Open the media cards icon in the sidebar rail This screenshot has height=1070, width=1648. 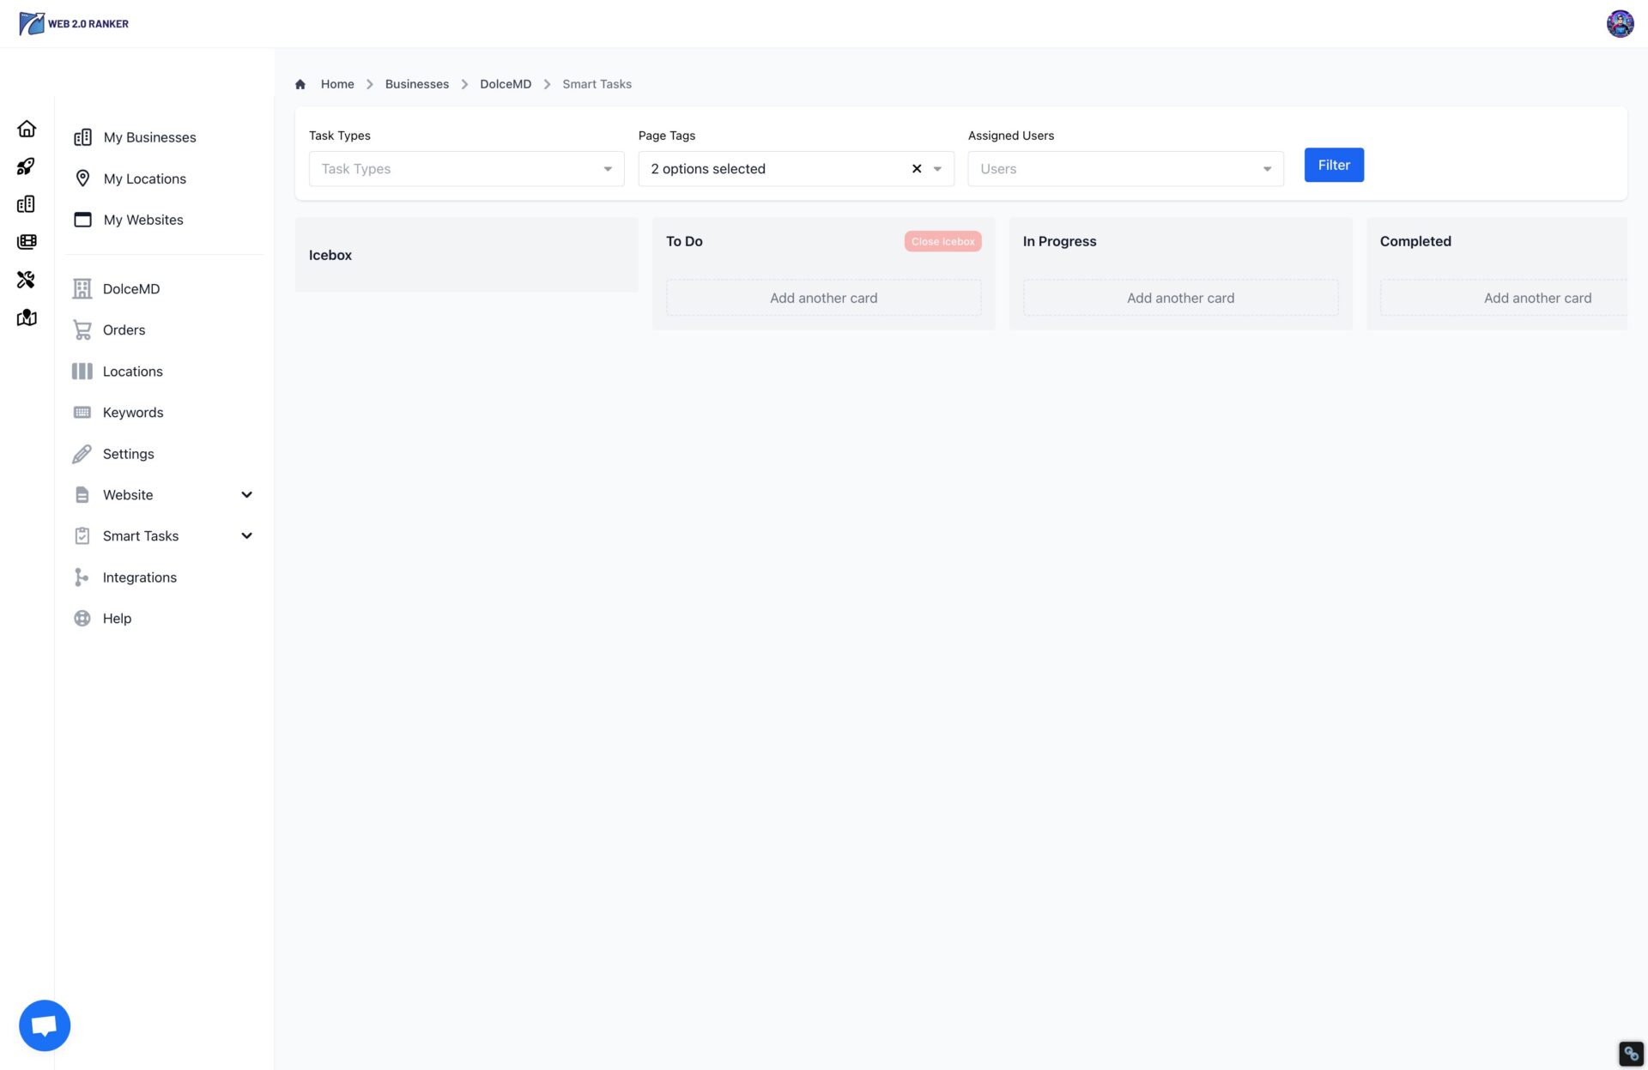27,241
